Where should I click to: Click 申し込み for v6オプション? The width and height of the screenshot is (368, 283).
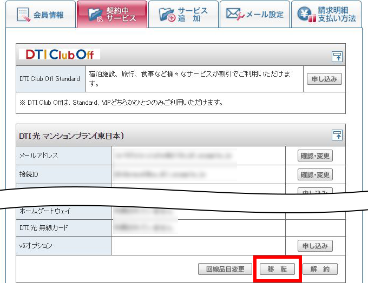315,246
